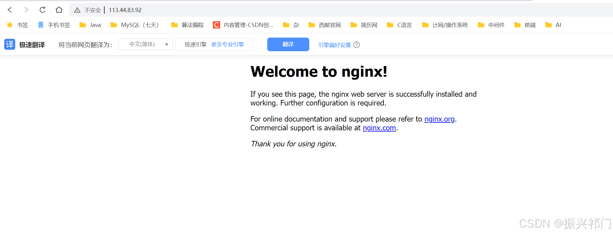This screenshot has height=234, width=613.
Task: Open the 算法编程 bookmark folder
Action: (x=187, y=25)
